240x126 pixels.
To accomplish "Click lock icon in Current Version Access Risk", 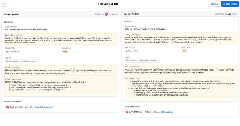I will tap(7, 52).
